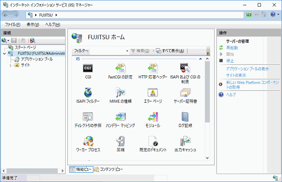Open dropdown arrow beside help icon
Viewport: 282px width, 182px height.
pos(278,15)
